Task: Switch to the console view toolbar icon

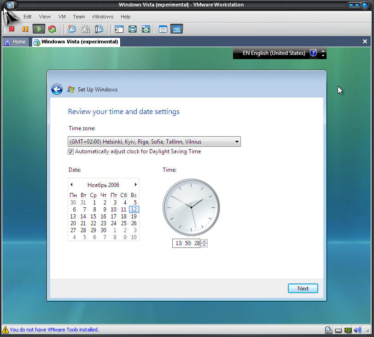Action: [176, 29]
